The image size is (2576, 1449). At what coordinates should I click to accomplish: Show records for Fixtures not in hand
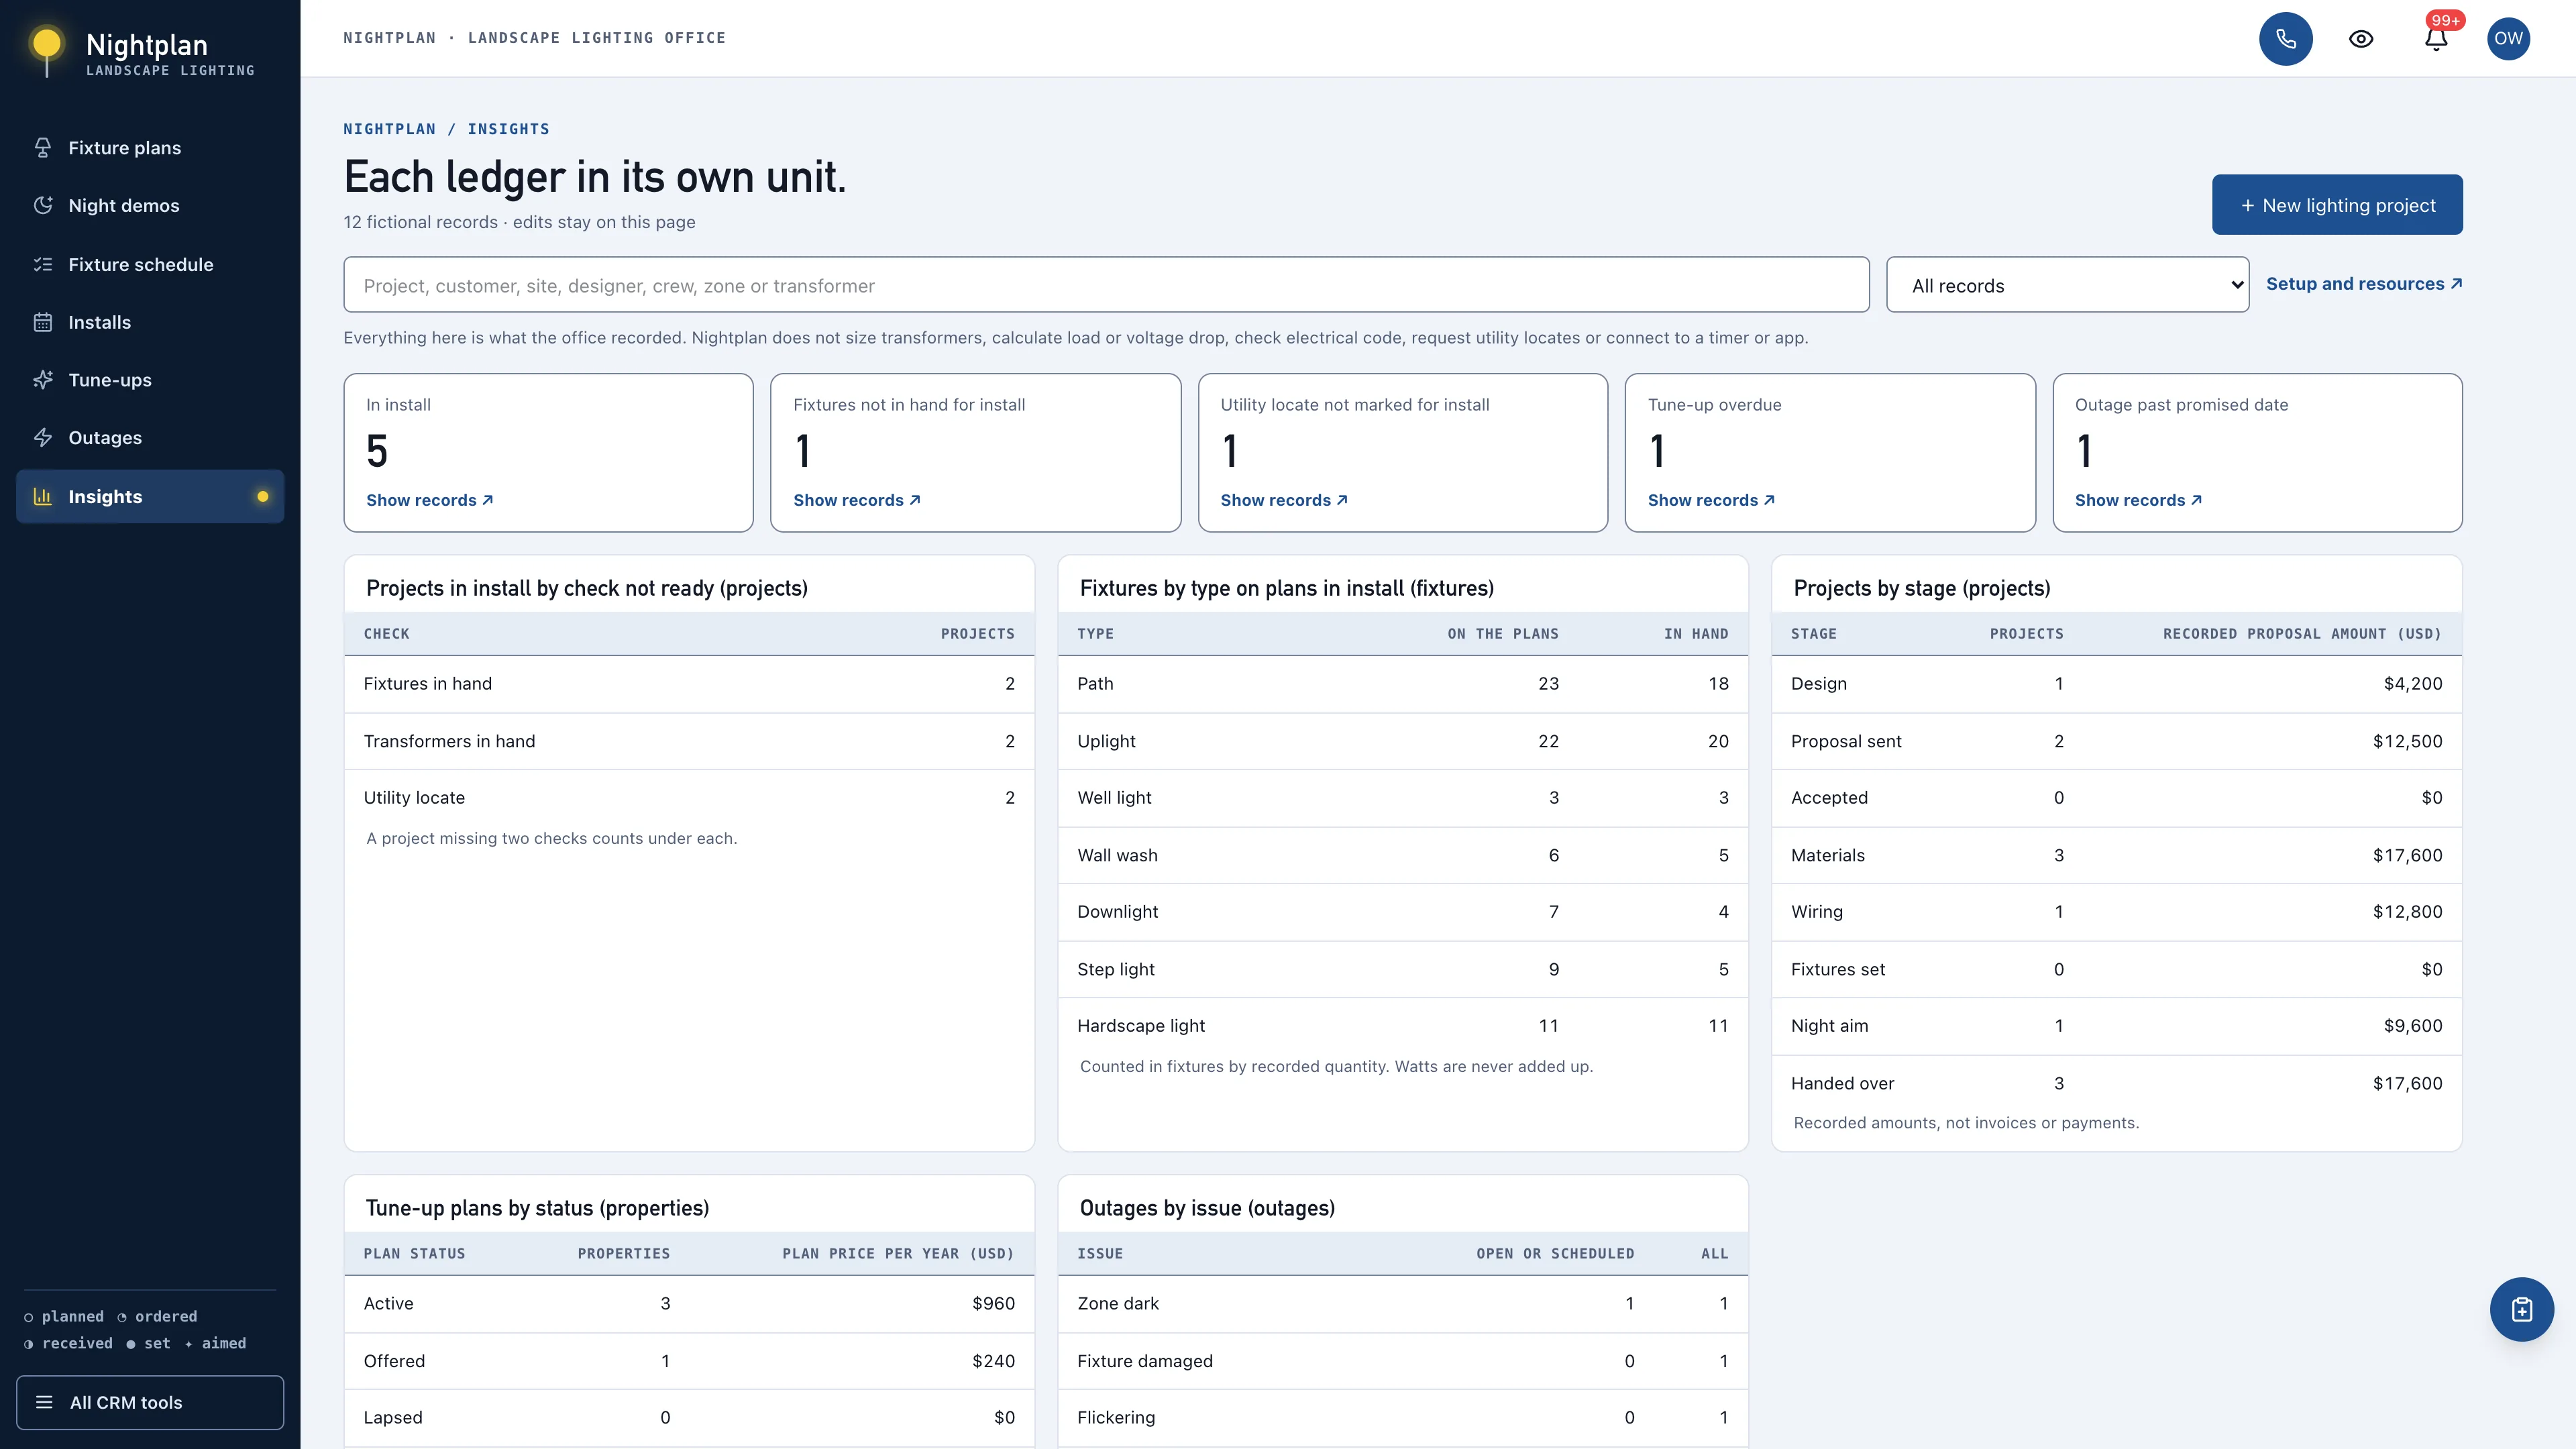[x=856, y=500]
